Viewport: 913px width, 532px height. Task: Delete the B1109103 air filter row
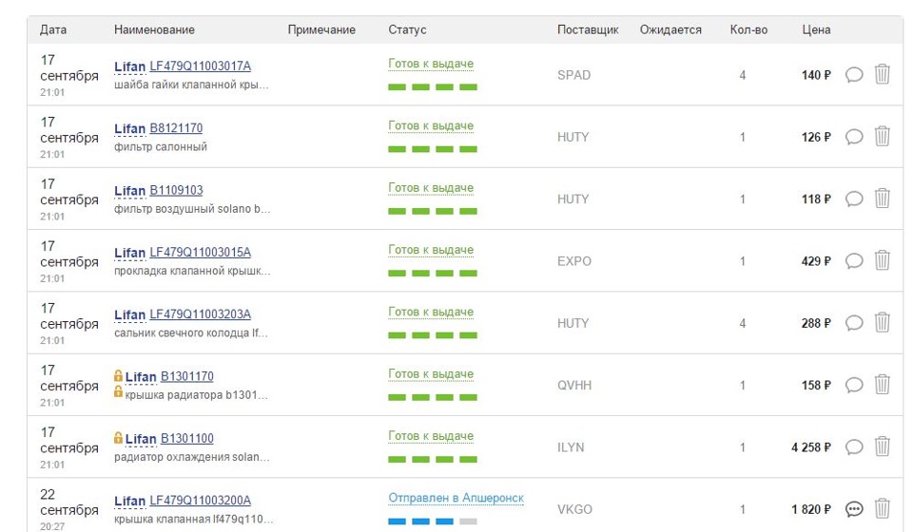tap(883, 199)
